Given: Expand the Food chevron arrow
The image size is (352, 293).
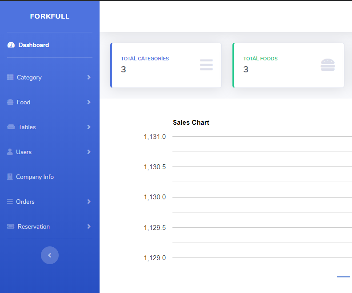Looking at the screenshot, I should pos(89,102).
